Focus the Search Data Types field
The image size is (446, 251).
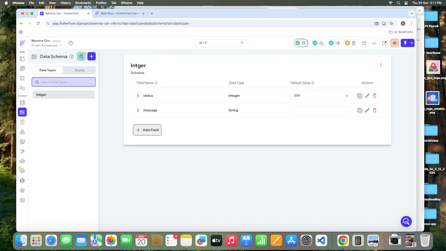pyautogui.click(x=64, y=82)
